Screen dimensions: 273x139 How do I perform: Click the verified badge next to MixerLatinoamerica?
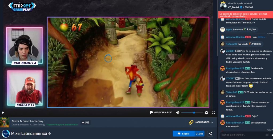50,134
